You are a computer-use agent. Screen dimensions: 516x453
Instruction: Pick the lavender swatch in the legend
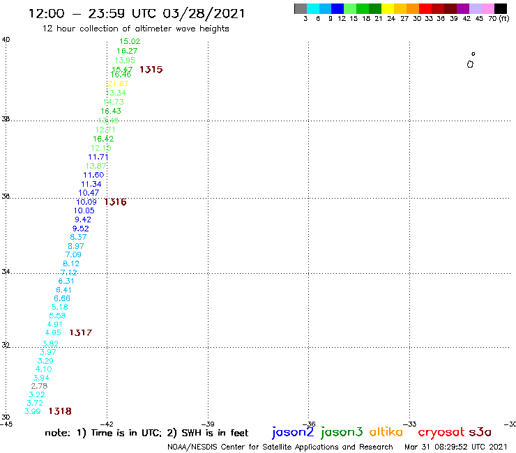(476, 8)
